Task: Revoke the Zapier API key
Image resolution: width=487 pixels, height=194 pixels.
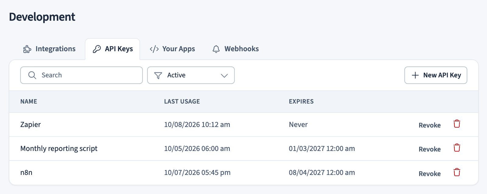Action: (429, 125)
